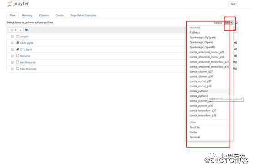Switch to the Clusters tab
The image size is (253, 168).
(44, 16)
